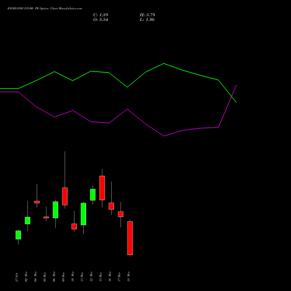The image size is (291, 291).
Task: Click the close value 'C: 1.59'
Action: 101,15
